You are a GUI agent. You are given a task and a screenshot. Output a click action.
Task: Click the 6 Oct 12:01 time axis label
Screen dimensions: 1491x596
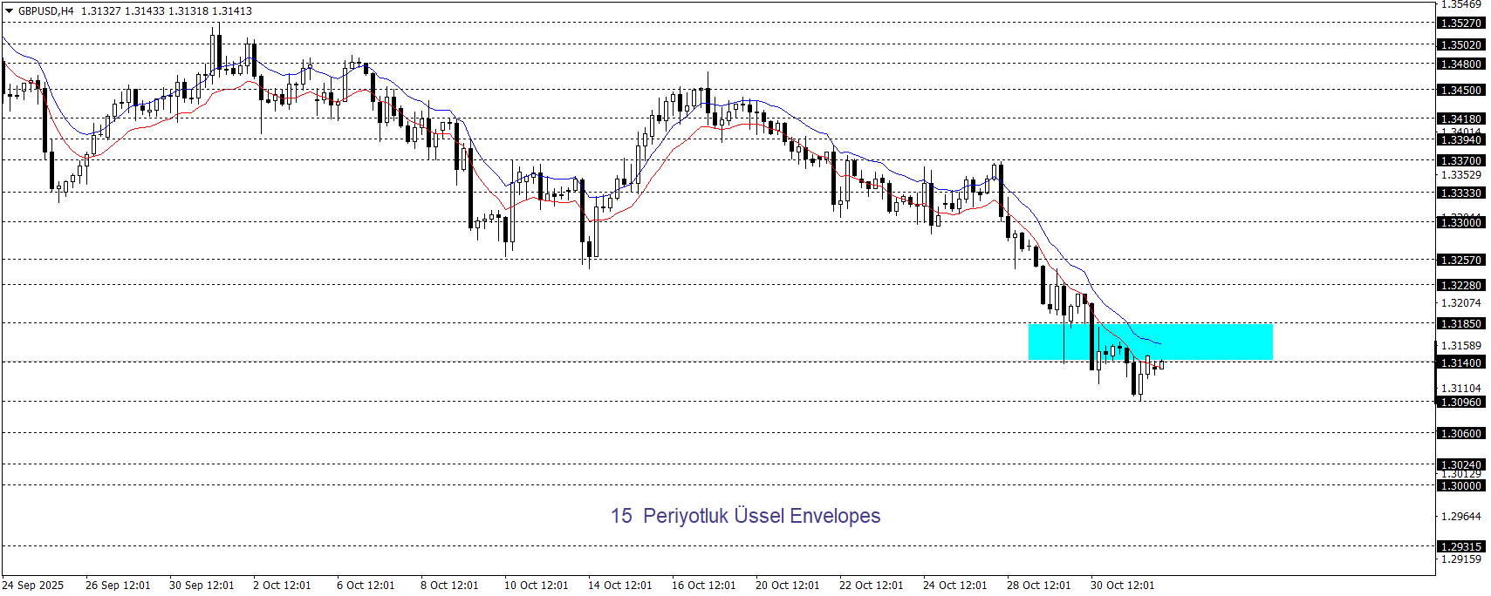[366, 586]
